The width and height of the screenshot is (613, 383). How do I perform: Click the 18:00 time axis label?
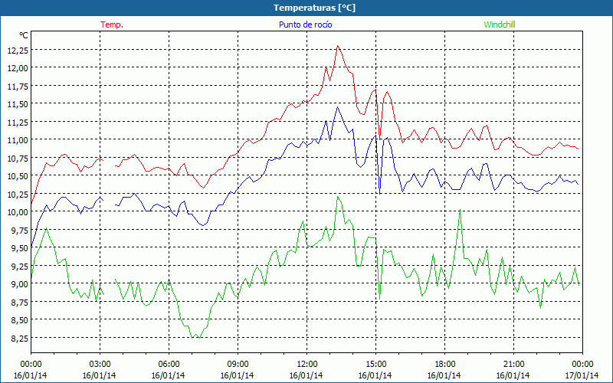pyautogui.click(x=445, y=364)
